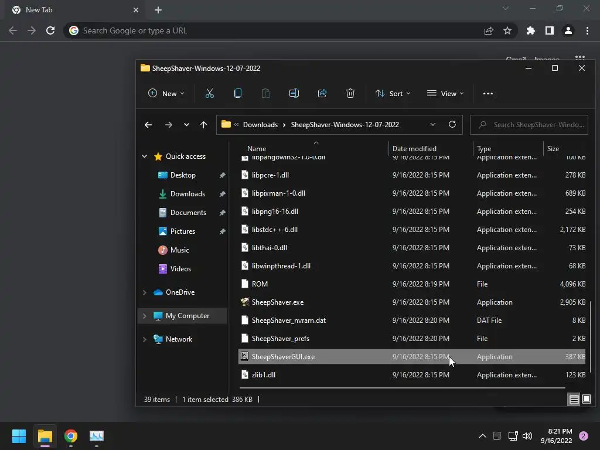Image resolution: width=600 pixels, height=450 pixels.
Task: Sort files by the Size column header
Action: point(553,149)
